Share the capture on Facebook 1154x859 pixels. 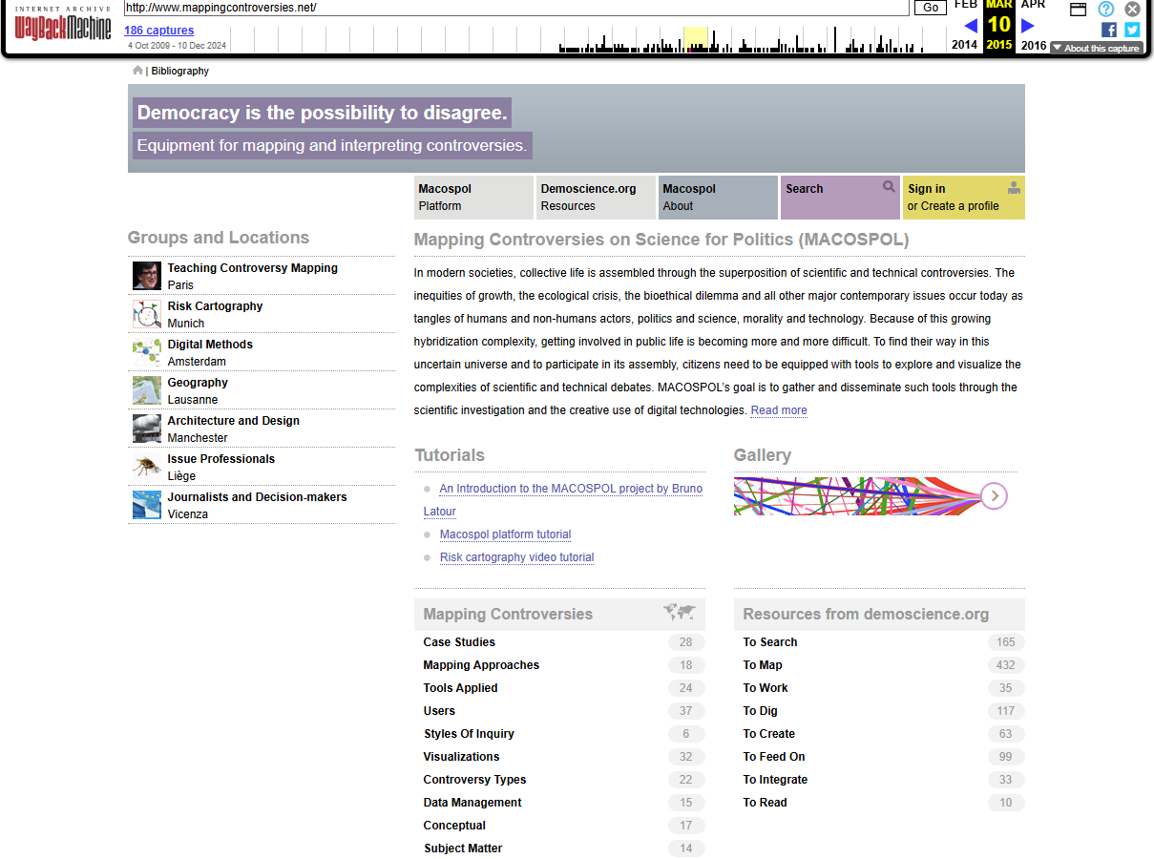(x=1108, y=30)
